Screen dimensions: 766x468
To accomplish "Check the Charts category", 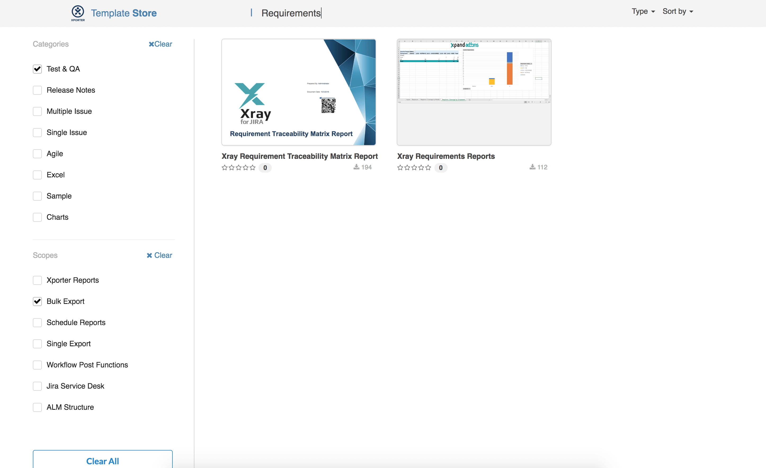I will pyautogui.click(x=37, y=217).
